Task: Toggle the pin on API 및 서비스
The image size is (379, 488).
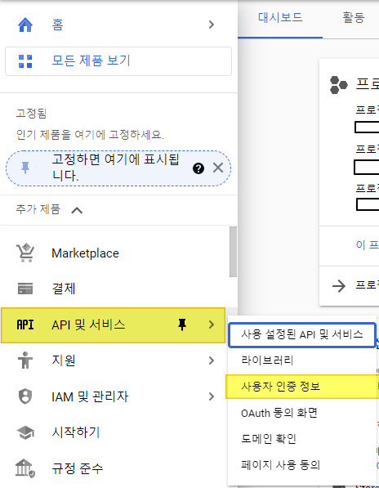Action: click(x=182, y=325)
